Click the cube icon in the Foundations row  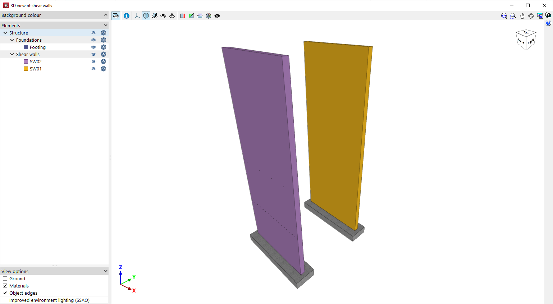pyautogui.click(x=104, y=40)
